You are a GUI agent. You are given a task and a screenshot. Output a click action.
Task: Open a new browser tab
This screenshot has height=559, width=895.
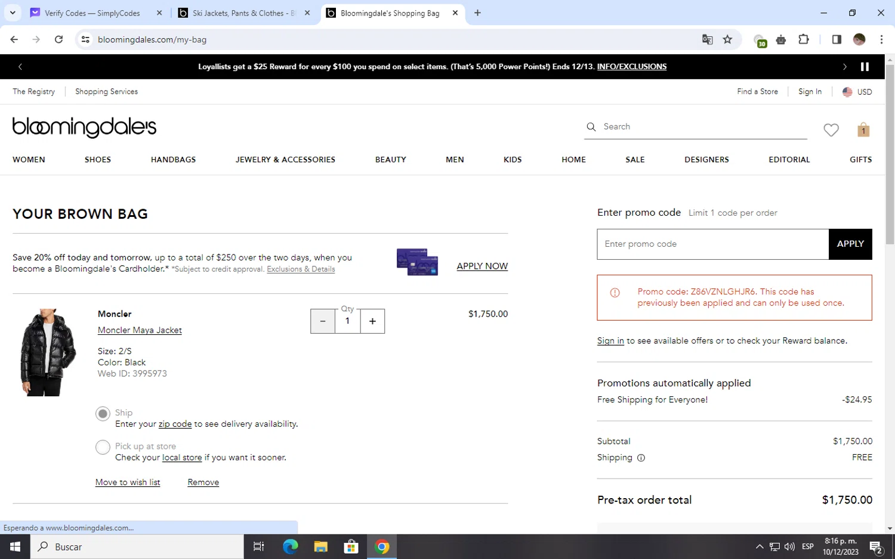tap(477, 13)
